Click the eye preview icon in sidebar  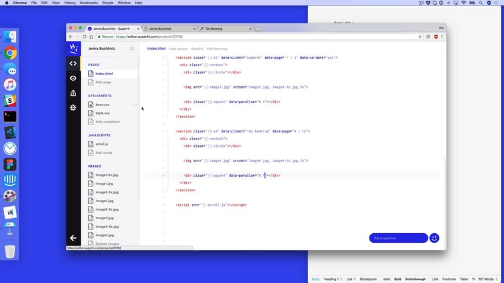coord(73,78)
